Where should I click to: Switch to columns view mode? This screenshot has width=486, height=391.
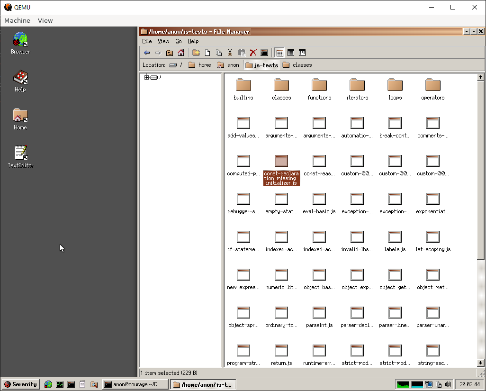point(302,53)
